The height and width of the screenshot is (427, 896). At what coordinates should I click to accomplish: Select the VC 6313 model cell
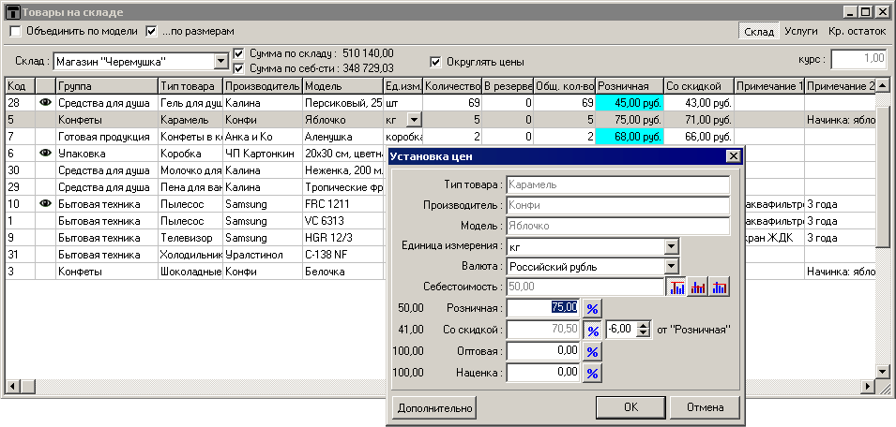(x=342, y=221)
